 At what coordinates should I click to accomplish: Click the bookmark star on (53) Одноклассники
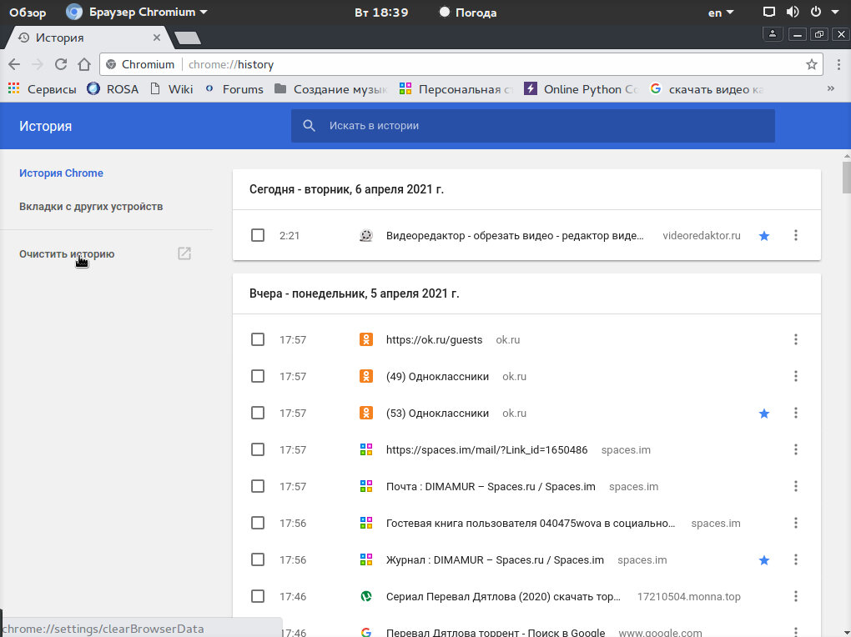pos(764,414)
